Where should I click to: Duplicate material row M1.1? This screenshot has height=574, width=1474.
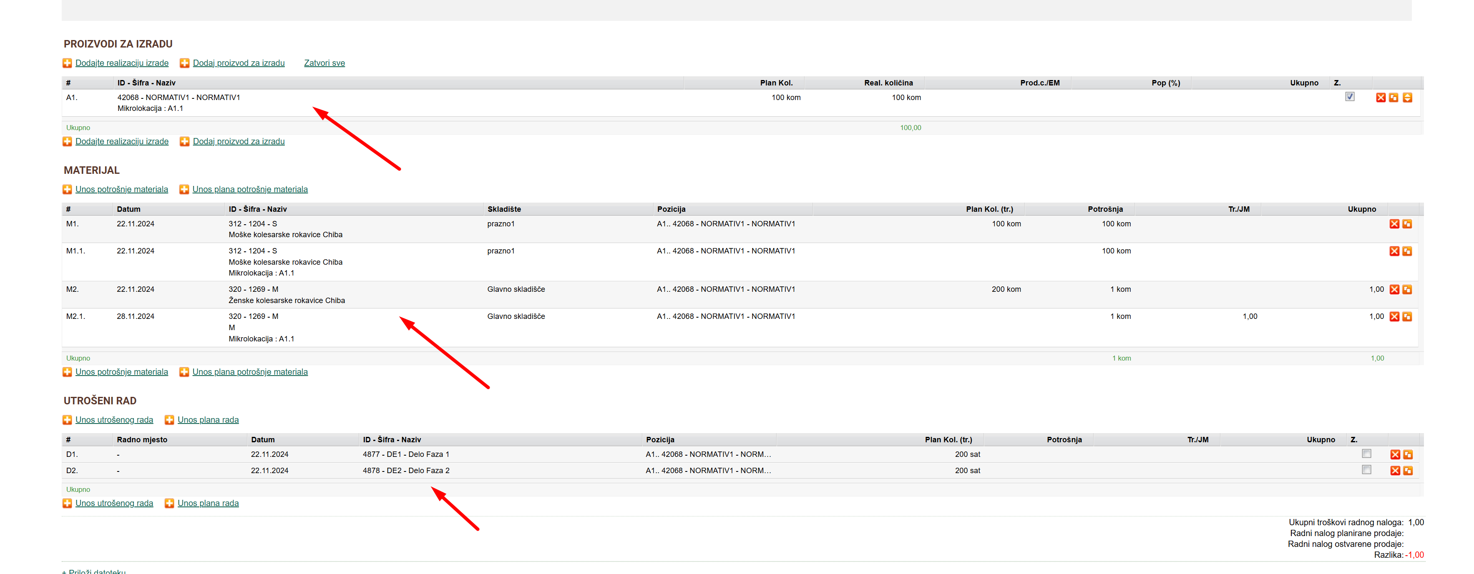pos(1407,251)
